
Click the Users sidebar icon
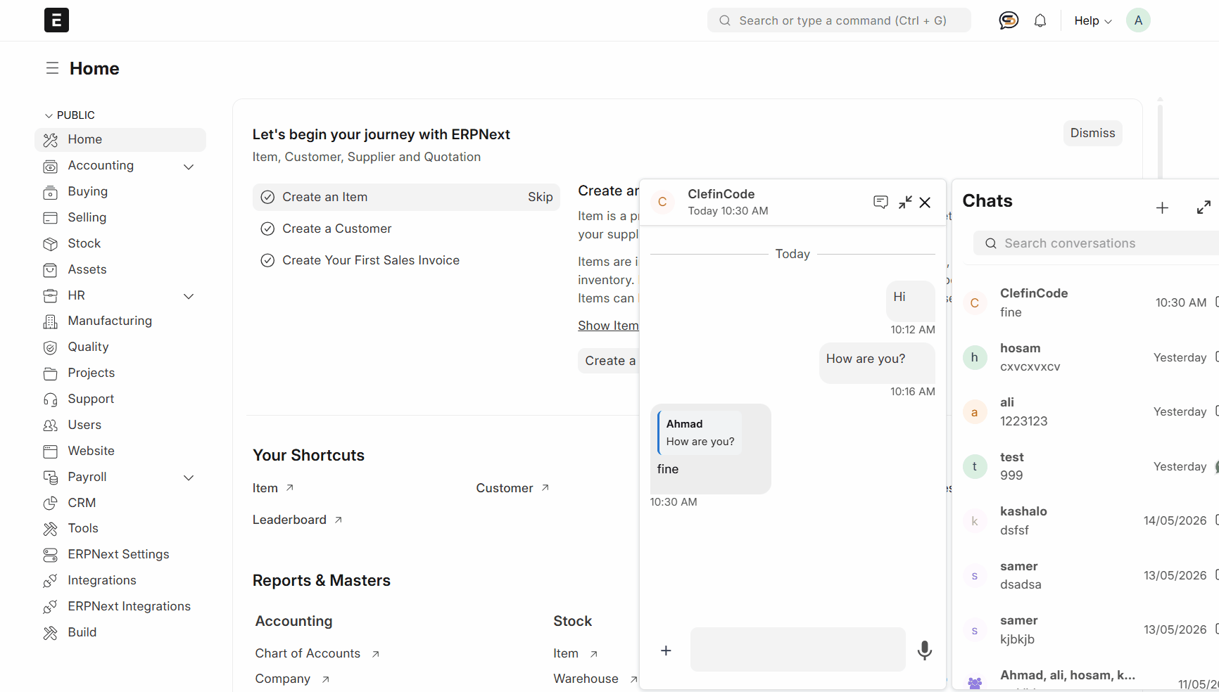(x=51, y=425)
